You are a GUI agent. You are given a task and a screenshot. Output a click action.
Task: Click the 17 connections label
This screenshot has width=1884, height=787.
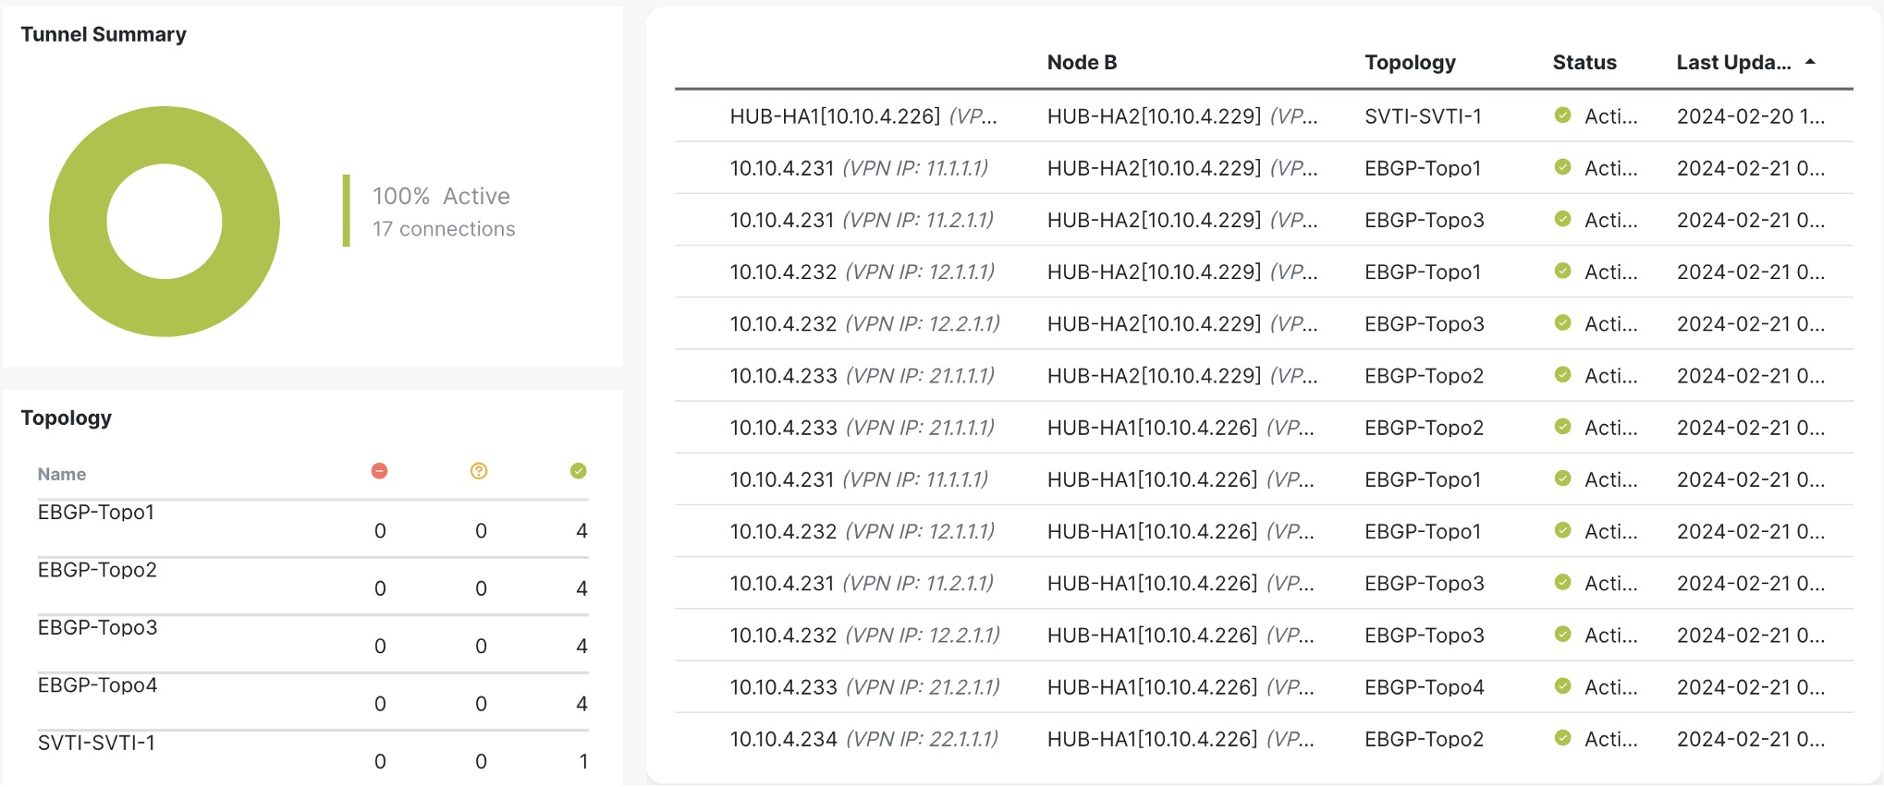pos(444,229)
